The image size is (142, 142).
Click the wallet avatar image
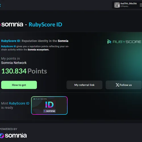117,5
